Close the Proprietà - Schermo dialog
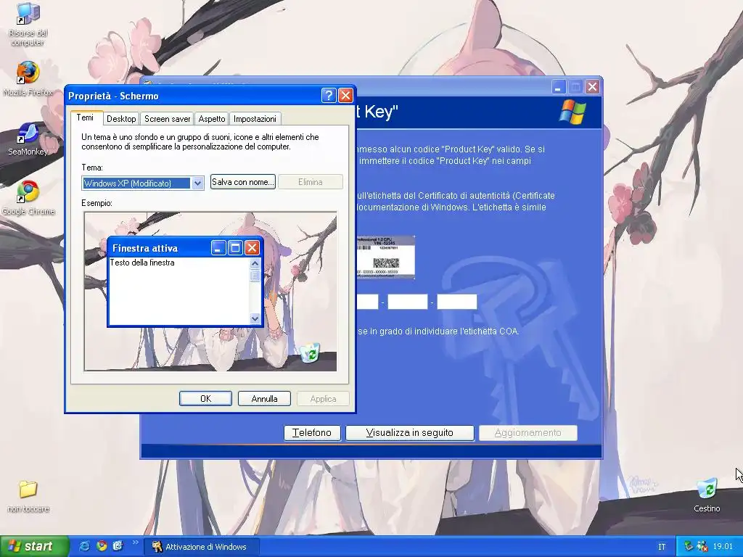This screenshot has width=743, height=557. pyautogui.click(x=346, y=96)
